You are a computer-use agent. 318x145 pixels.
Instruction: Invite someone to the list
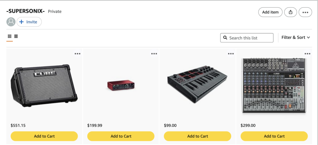[x=29, y=22]
